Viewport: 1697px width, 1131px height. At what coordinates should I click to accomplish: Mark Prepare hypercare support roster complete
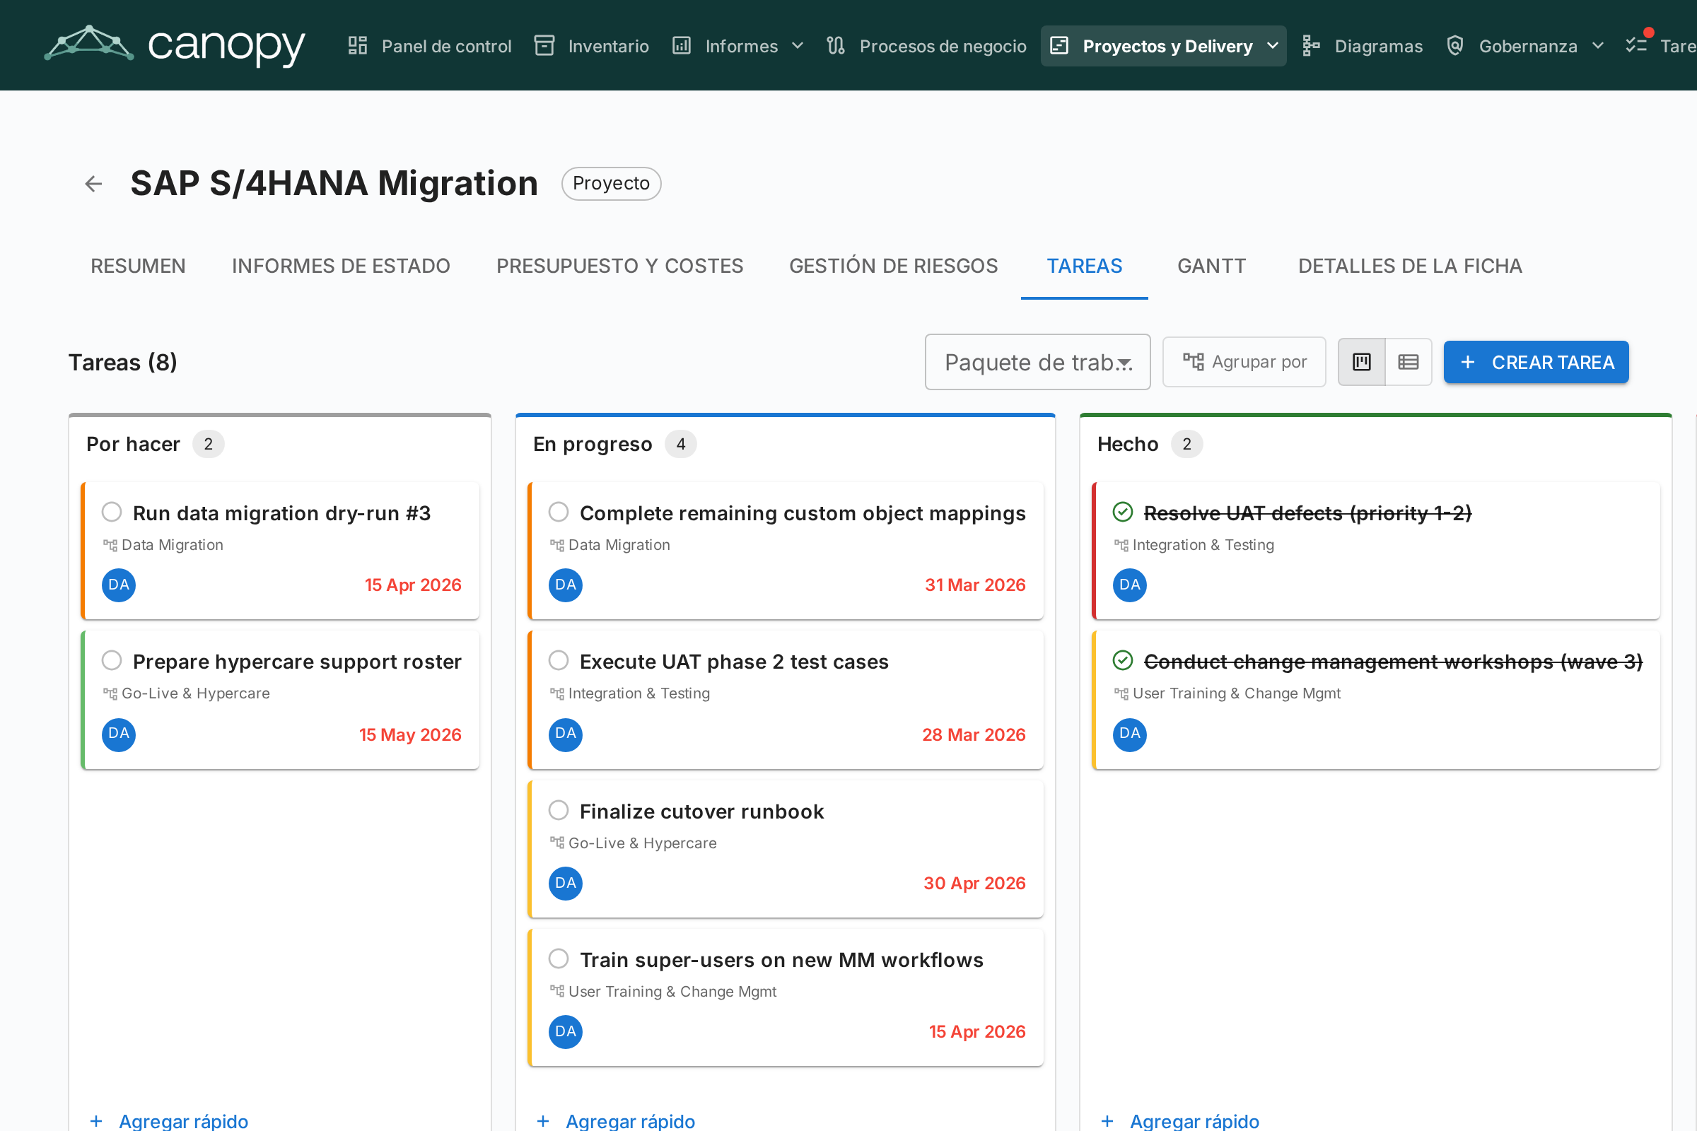point(112,660)
